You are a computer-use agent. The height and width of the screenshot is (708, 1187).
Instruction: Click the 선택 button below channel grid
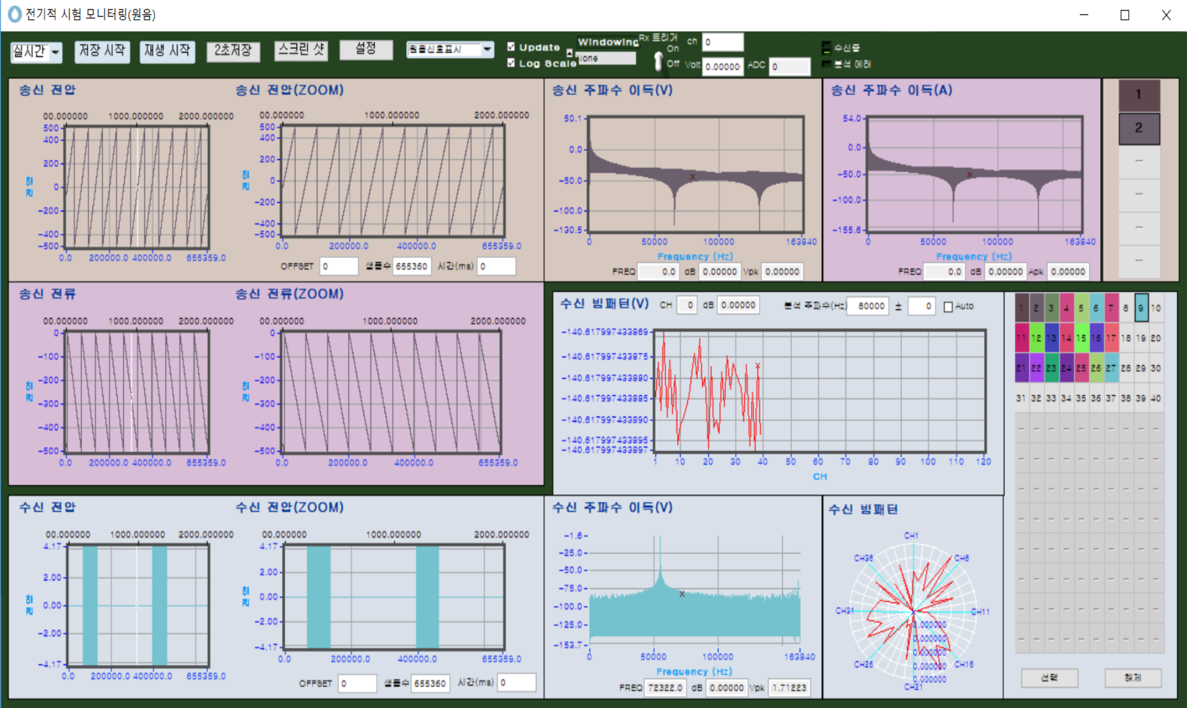click(x=1049, y=678)
